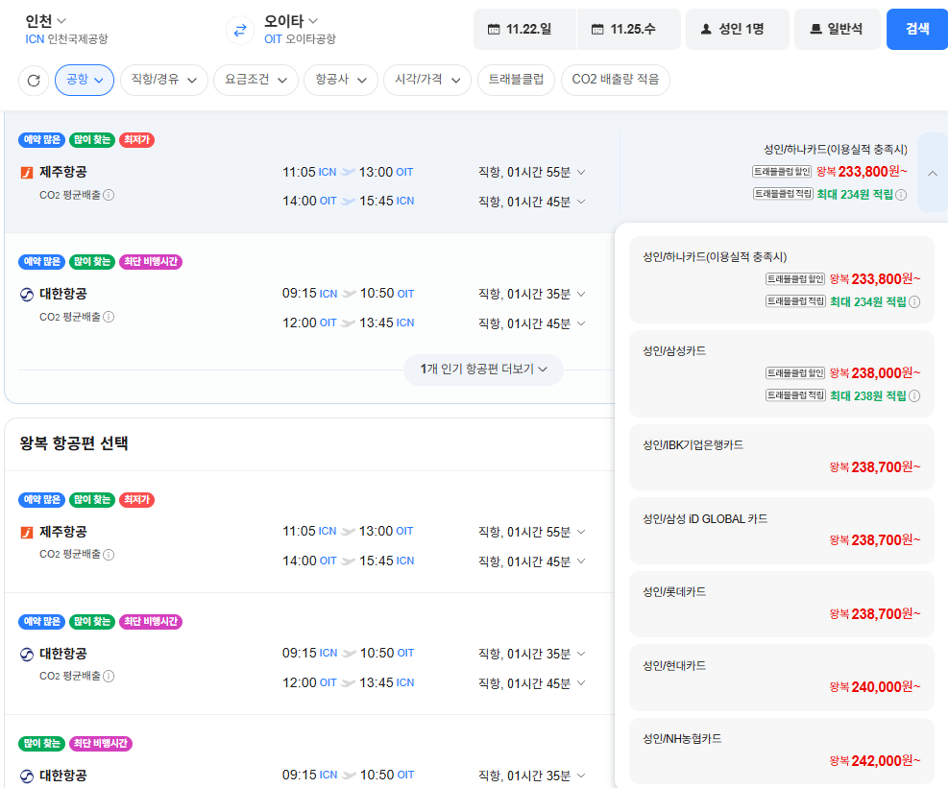
Task: Click info icon beside 최대 234원 적립 in header
Action: coord(901,195)
